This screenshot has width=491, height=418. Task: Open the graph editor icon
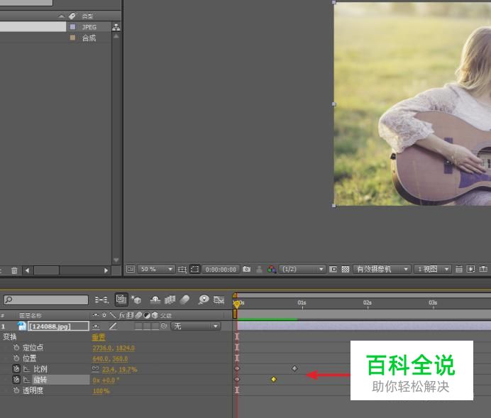pyautogui.click(x=219, y=300)
